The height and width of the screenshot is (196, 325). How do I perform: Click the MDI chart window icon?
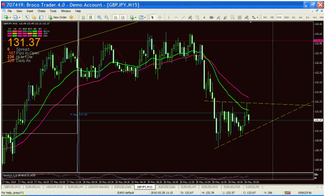(x=4, y=11)
